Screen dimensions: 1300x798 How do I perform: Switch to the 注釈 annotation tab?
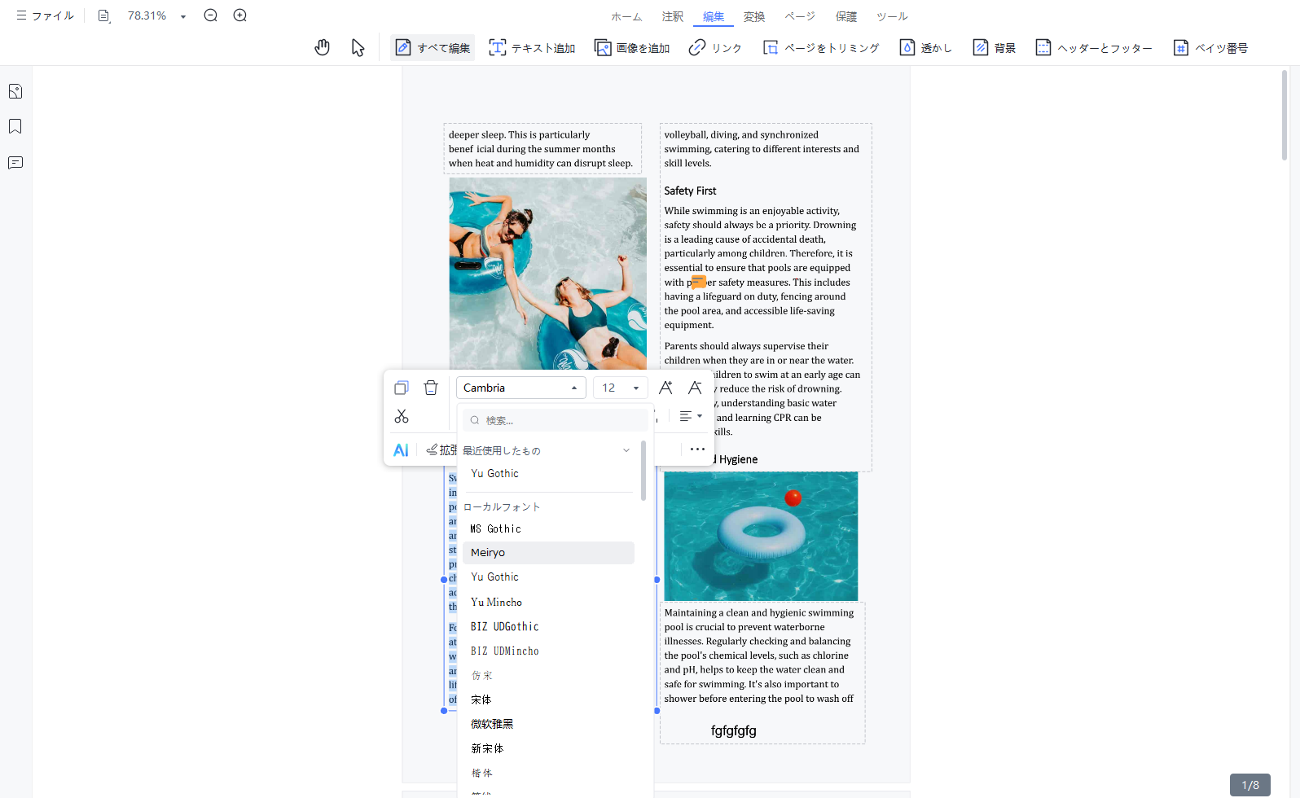tap(673, 16)
